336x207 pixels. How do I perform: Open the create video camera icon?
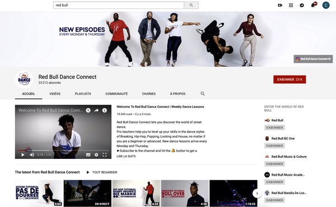(x=280, y=6)
